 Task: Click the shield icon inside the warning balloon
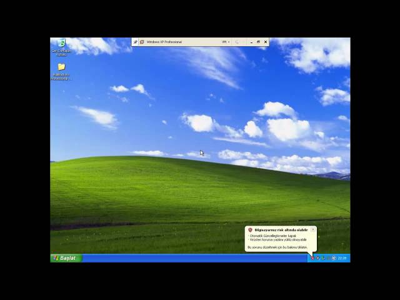250,230
